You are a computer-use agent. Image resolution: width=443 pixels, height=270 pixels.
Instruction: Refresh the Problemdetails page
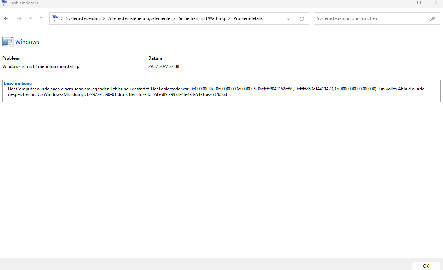pyautogui.click(x=302, y=18)
